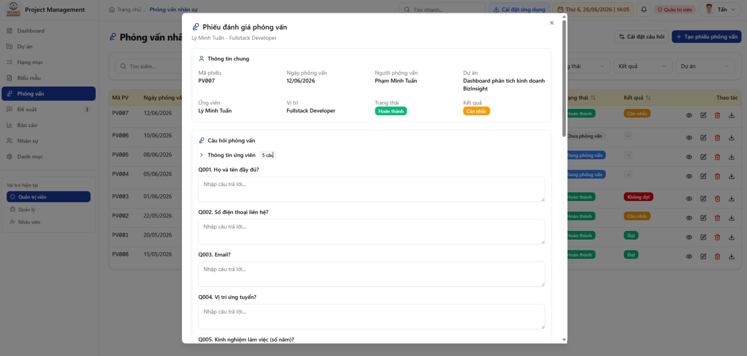Screen dimensions: 747x356
Task: Delete the PV008 interview row
Action: coord(717,256)
